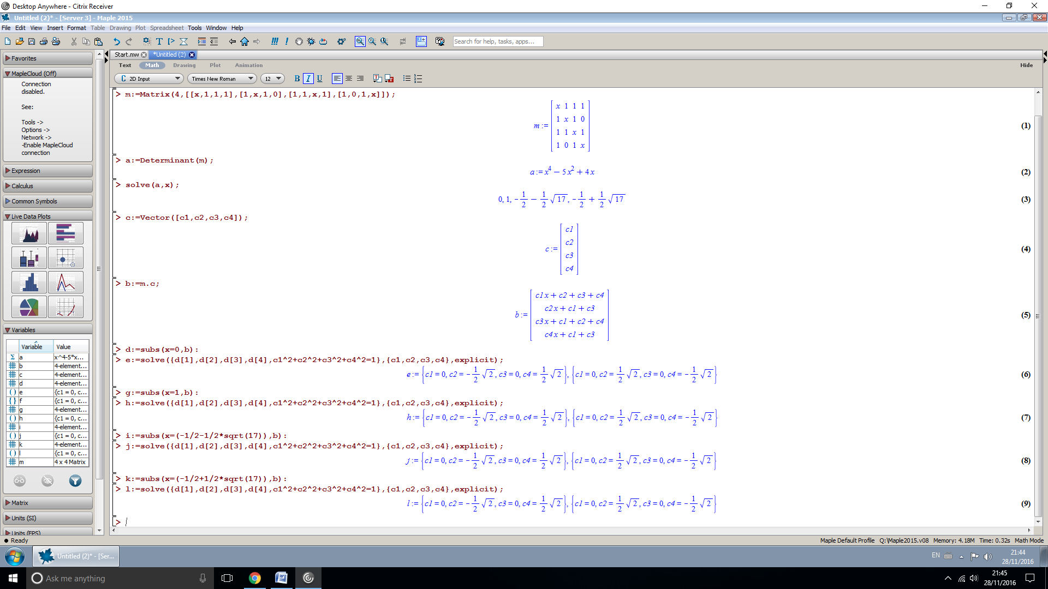Save the worksheet with the floppy icon
Image resolution: width=1048 pixels, height=589 pixels.
coord(32,41)
